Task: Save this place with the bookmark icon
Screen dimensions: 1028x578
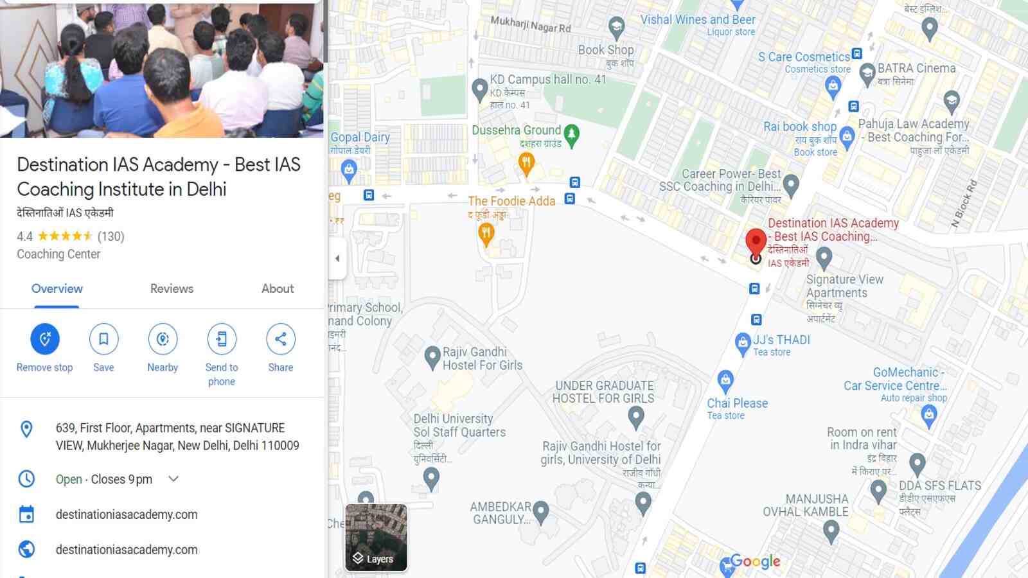Action: [103, 338]
